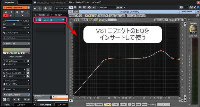Toggle the monitor speaker icon in Inspector
200x107 pixels.
11,15
